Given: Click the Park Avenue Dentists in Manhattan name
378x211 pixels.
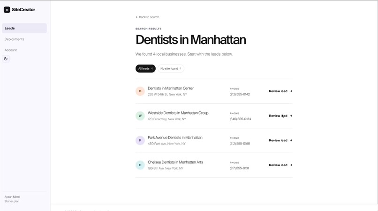Looking at the screenshot, I should tap(175, 138).
